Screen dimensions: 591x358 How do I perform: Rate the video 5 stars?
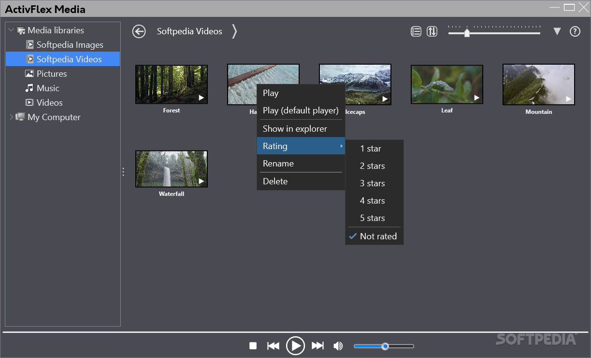[x=374, y=218]
